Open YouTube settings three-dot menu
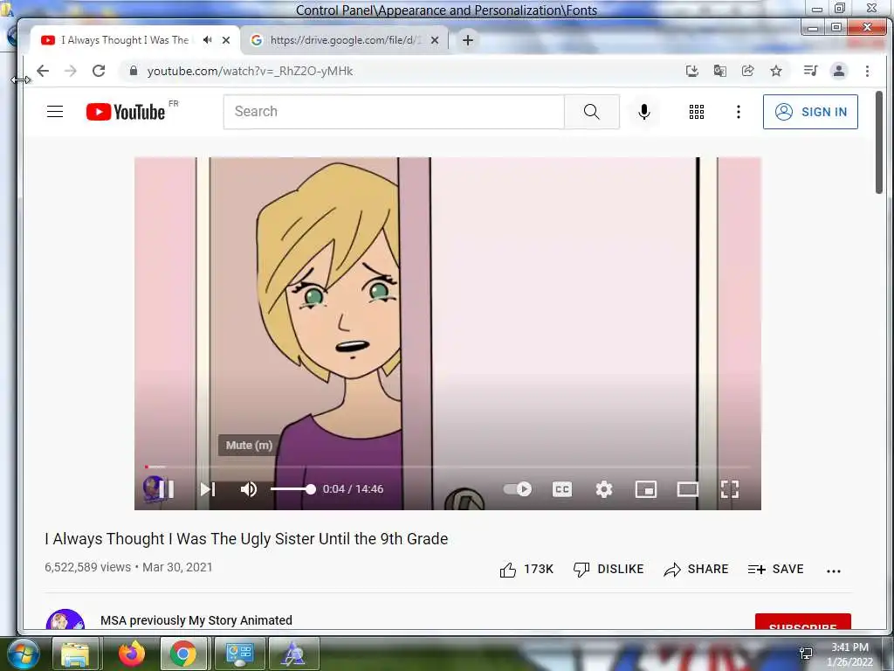This screenshot has width=894, height=671. tap(739, 112)
